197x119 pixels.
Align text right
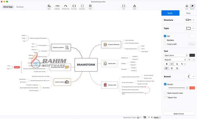[x=177, y=68]
